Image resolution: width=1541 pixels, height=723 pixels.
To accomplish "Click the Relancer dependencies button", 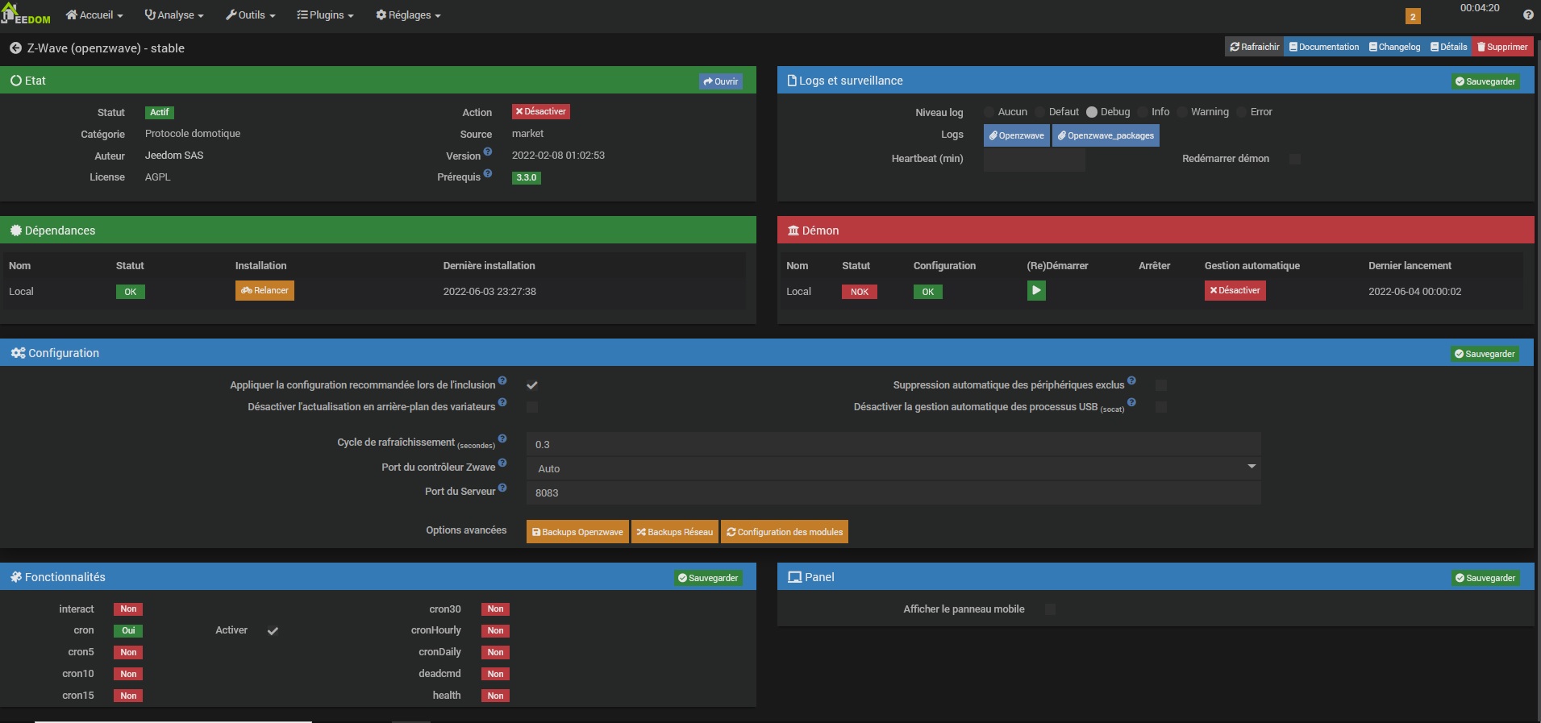I will 264,290.
